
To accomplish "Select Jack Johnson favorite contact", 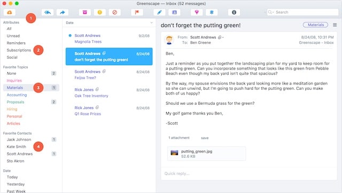I will pos(19,140).
